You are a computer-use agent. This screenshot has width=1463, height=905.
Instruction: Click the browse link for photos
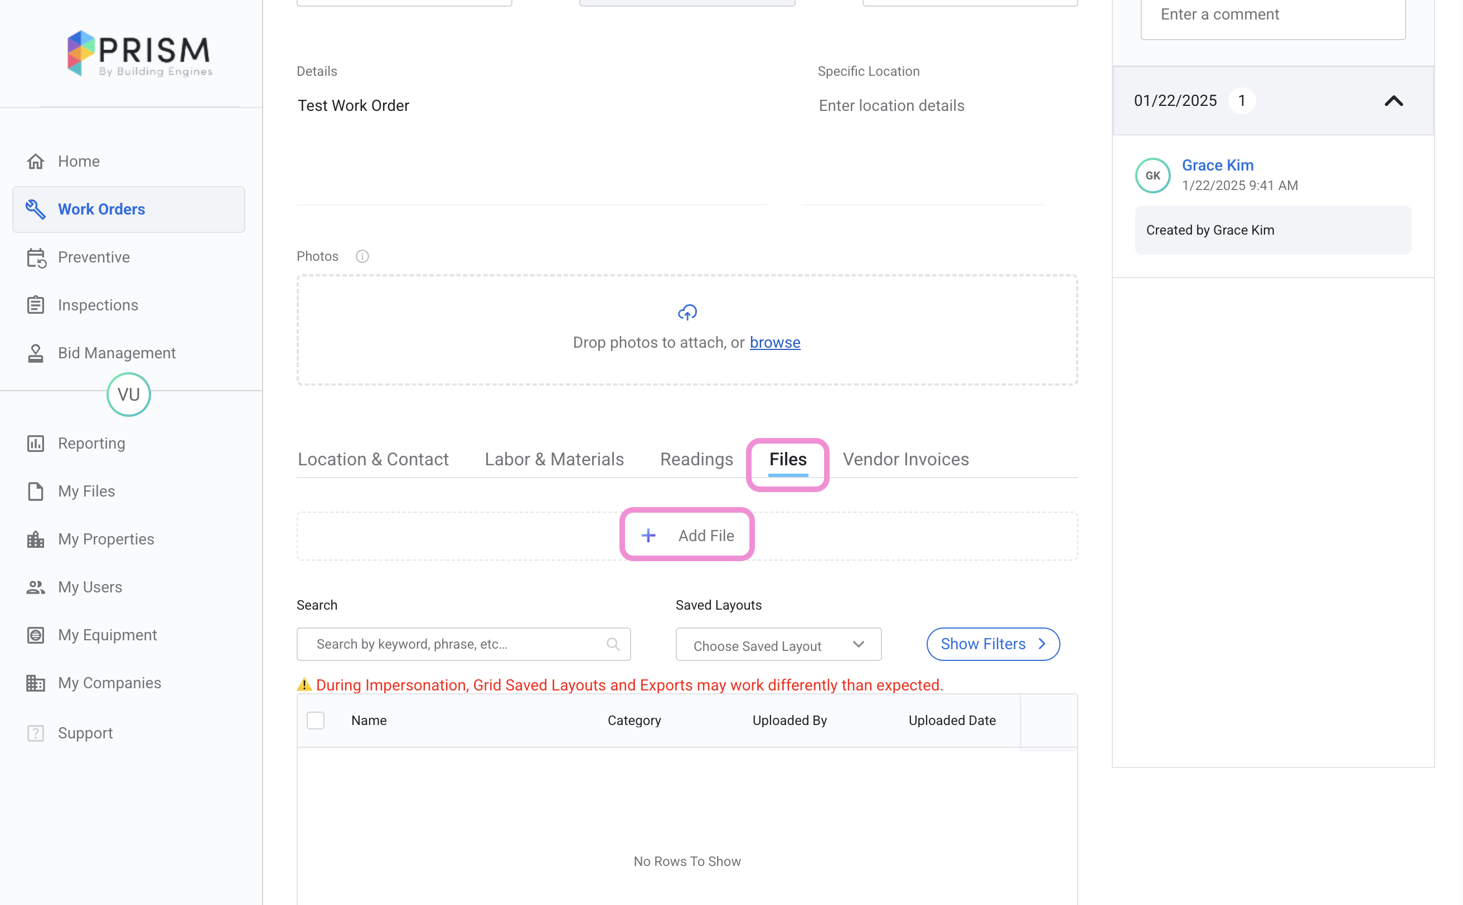pyautogui.click(x=774, y=342)
